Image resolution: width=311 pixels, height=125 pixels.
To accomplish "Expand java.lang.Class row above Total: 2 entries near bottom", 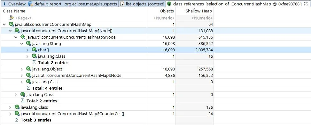I will pyautogui.click(x=16, y=94).
